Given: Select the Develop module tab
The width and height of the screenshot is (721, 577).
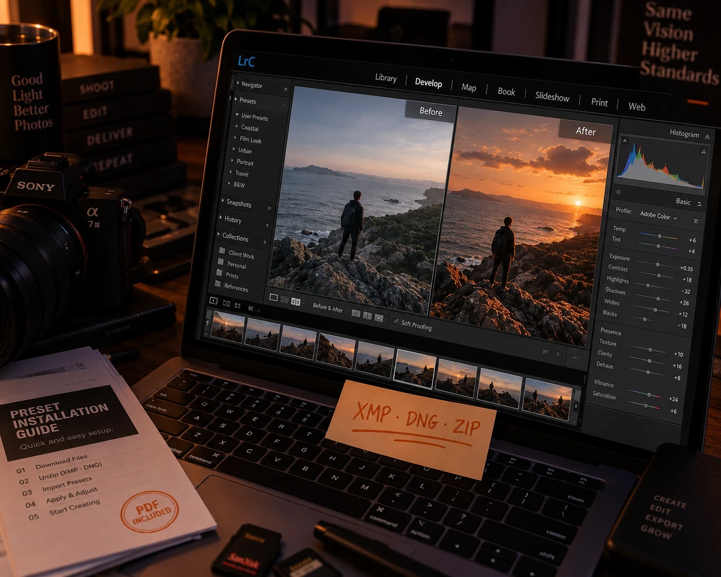Looking at the screenshot, I should (x=428, y=83).
